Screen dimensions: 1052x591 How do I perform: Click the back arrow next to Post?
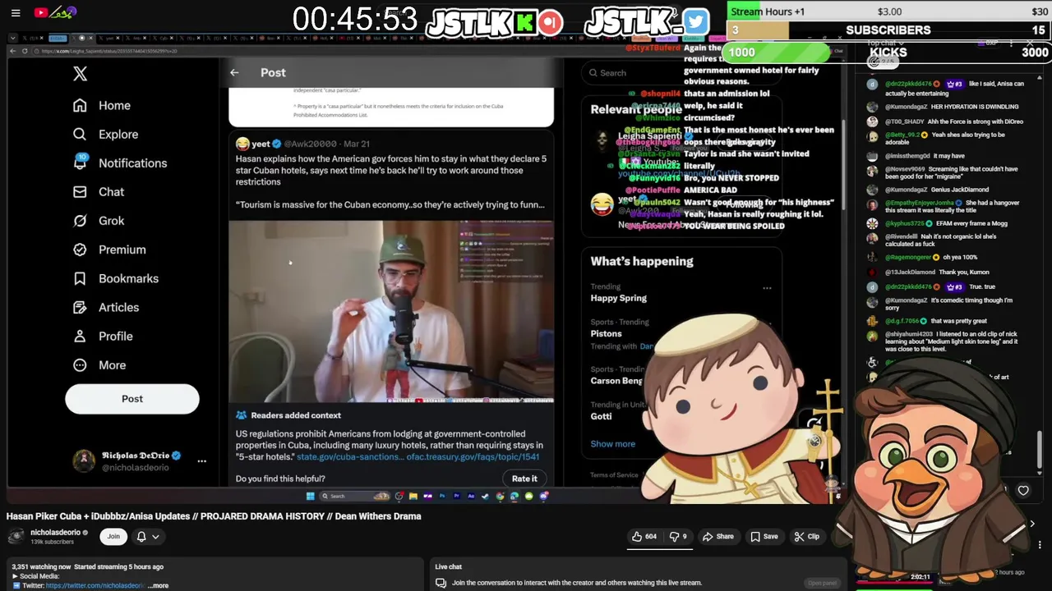(x=234, y=73)
